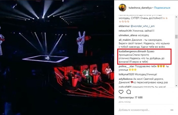Like the post with the heart icon
This screenshot has height=115, width=178.
pyautogui.click(x=121, y=92)
